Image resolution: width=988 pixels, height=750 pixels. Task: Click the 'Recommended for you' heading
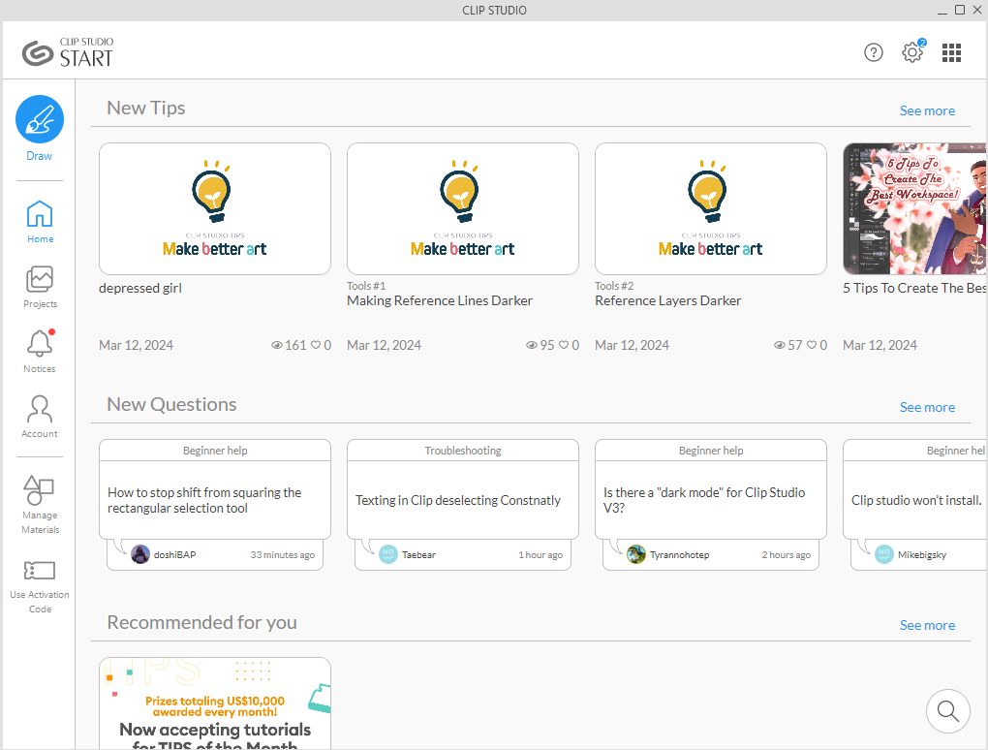coord(201,623)
